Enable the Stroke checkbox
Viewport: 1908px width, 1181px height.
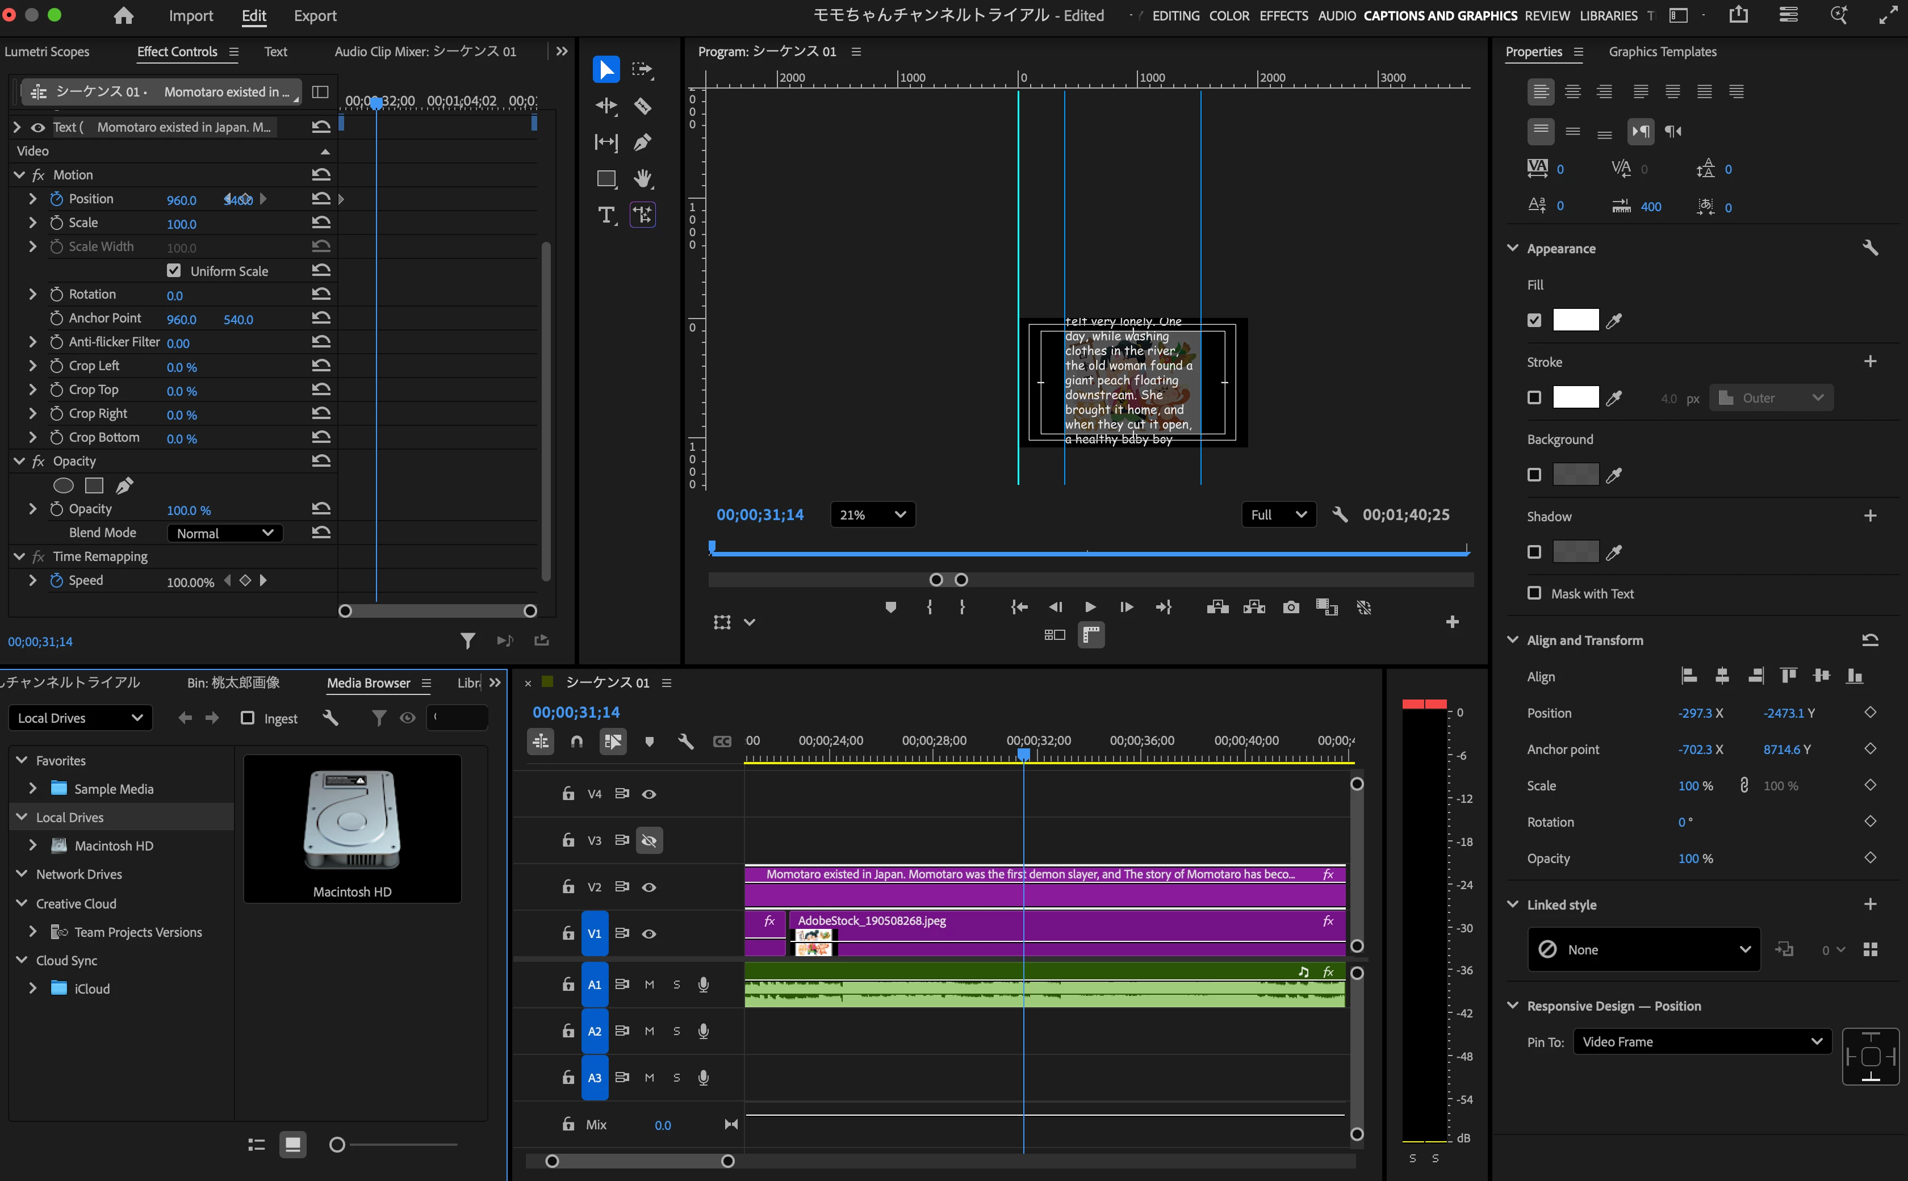click(1534, 397)
